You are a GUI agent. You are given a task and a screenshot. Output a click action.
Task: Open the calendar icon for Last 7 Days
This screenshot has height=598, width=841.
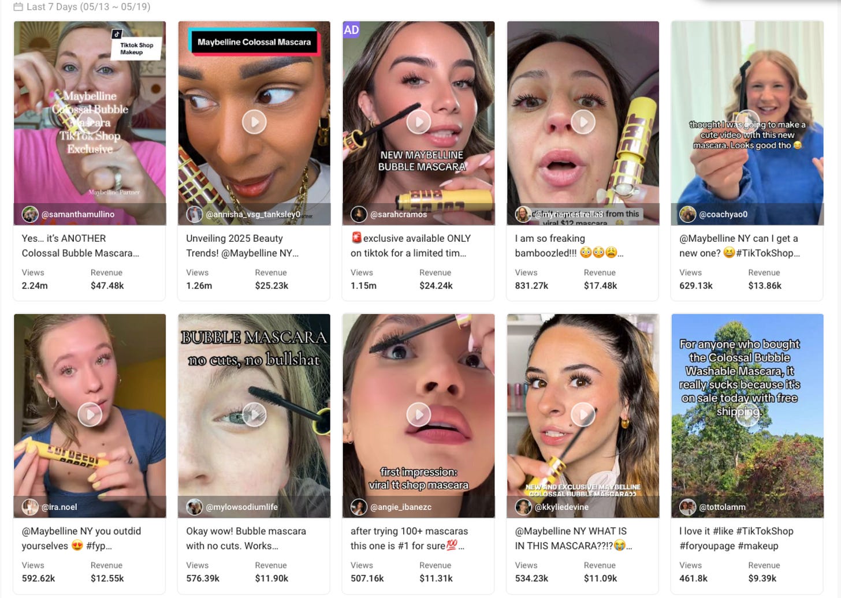(x=18, y=7)
